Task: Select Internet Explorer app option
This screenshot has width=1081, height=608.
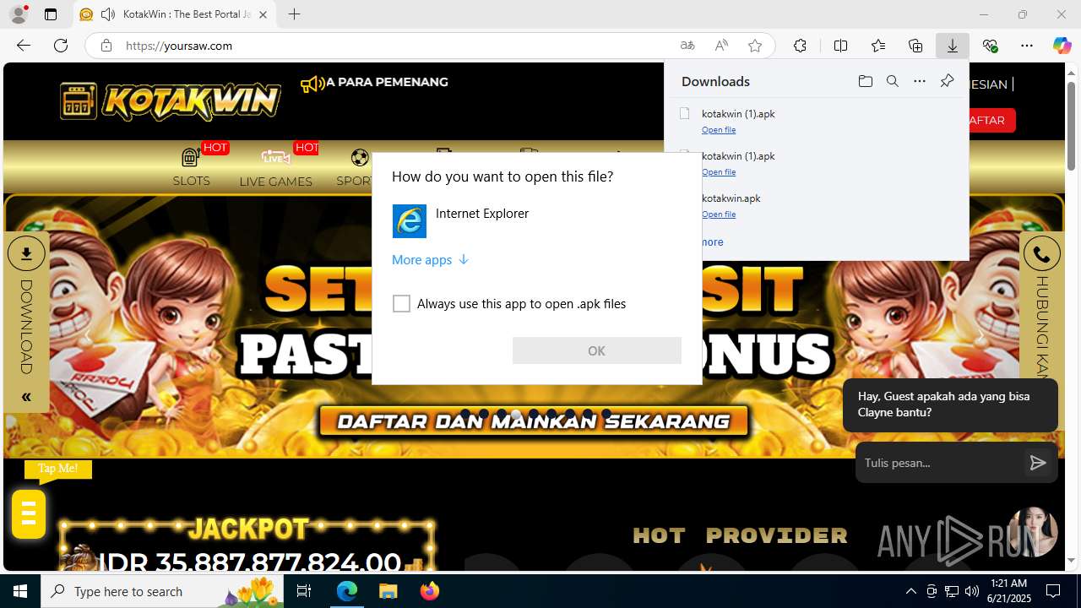Action: click(536, 221)
